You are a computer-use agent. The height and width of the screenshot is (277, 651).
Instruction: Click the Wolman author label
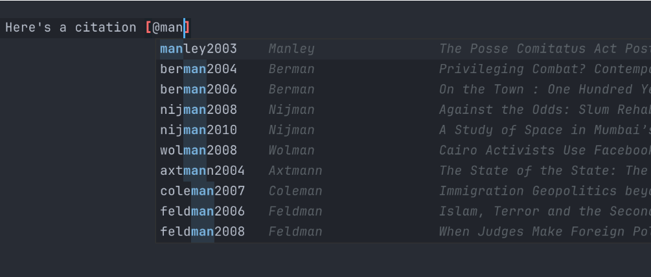click(x=291, y=151)
